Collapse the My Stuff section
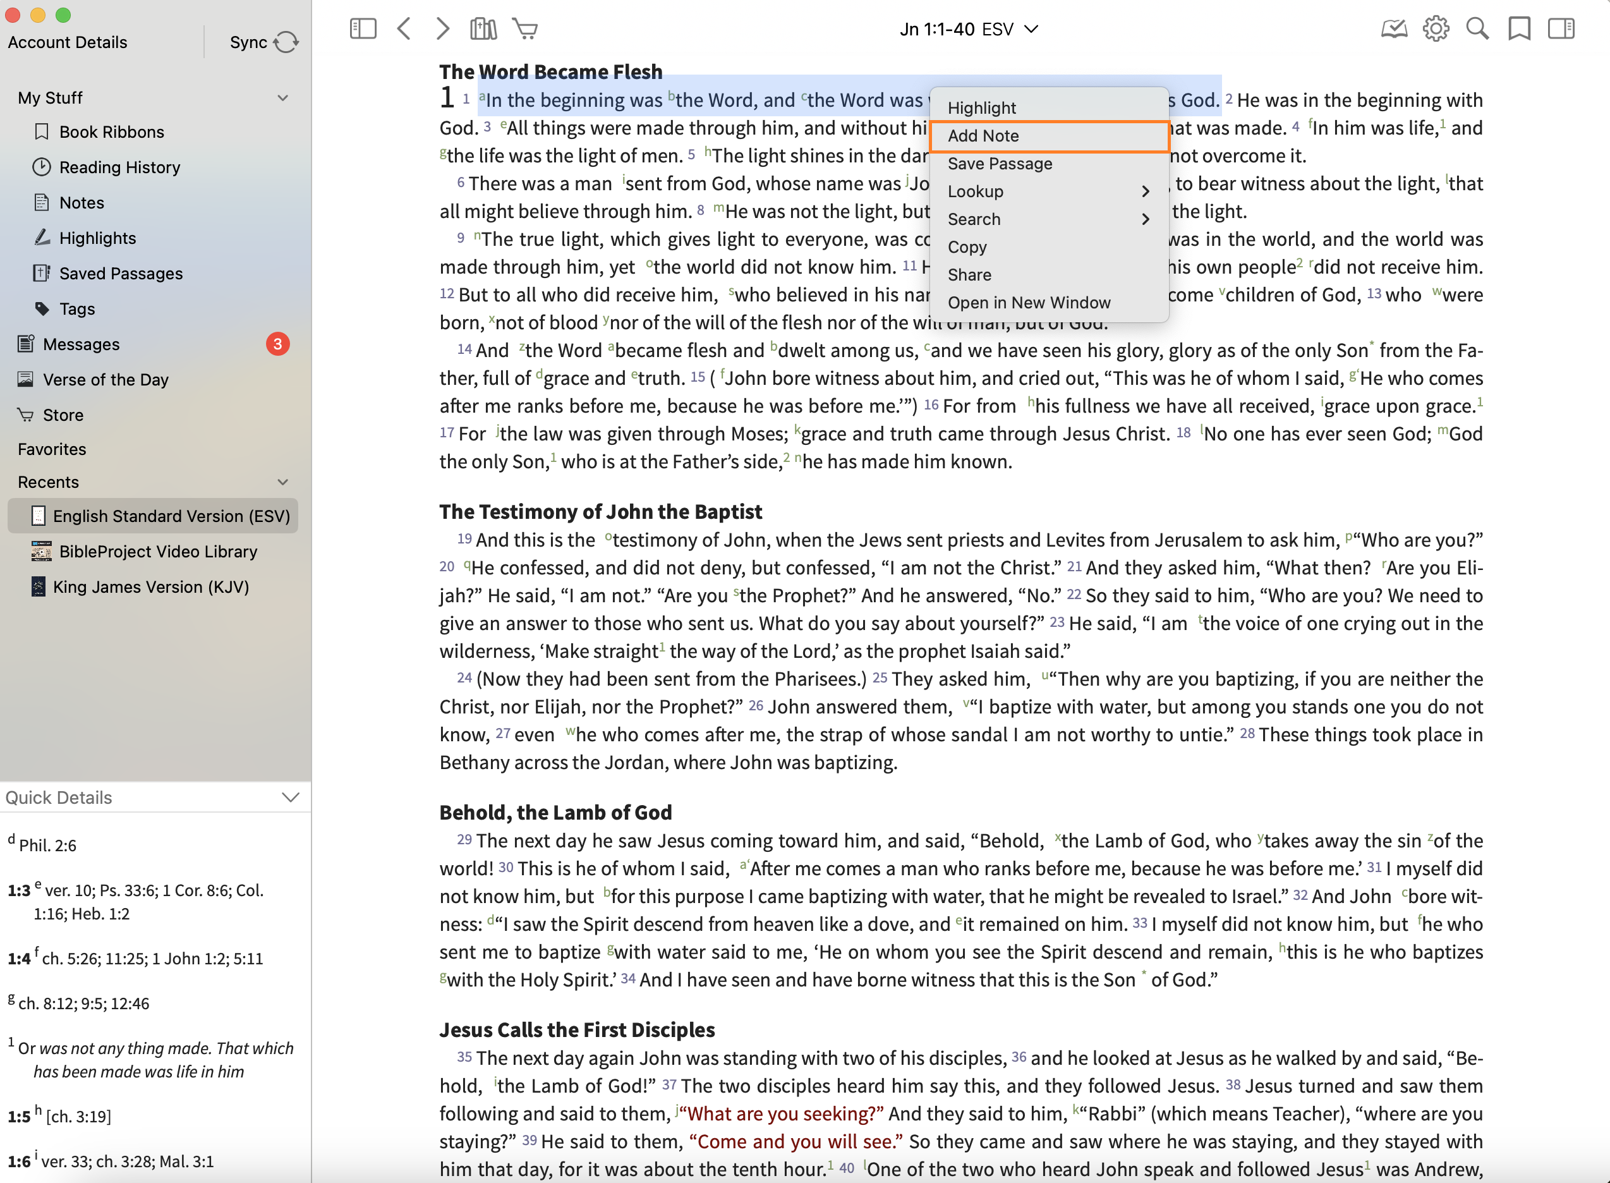1610x1183 pixels. click(x=283, y=98)
